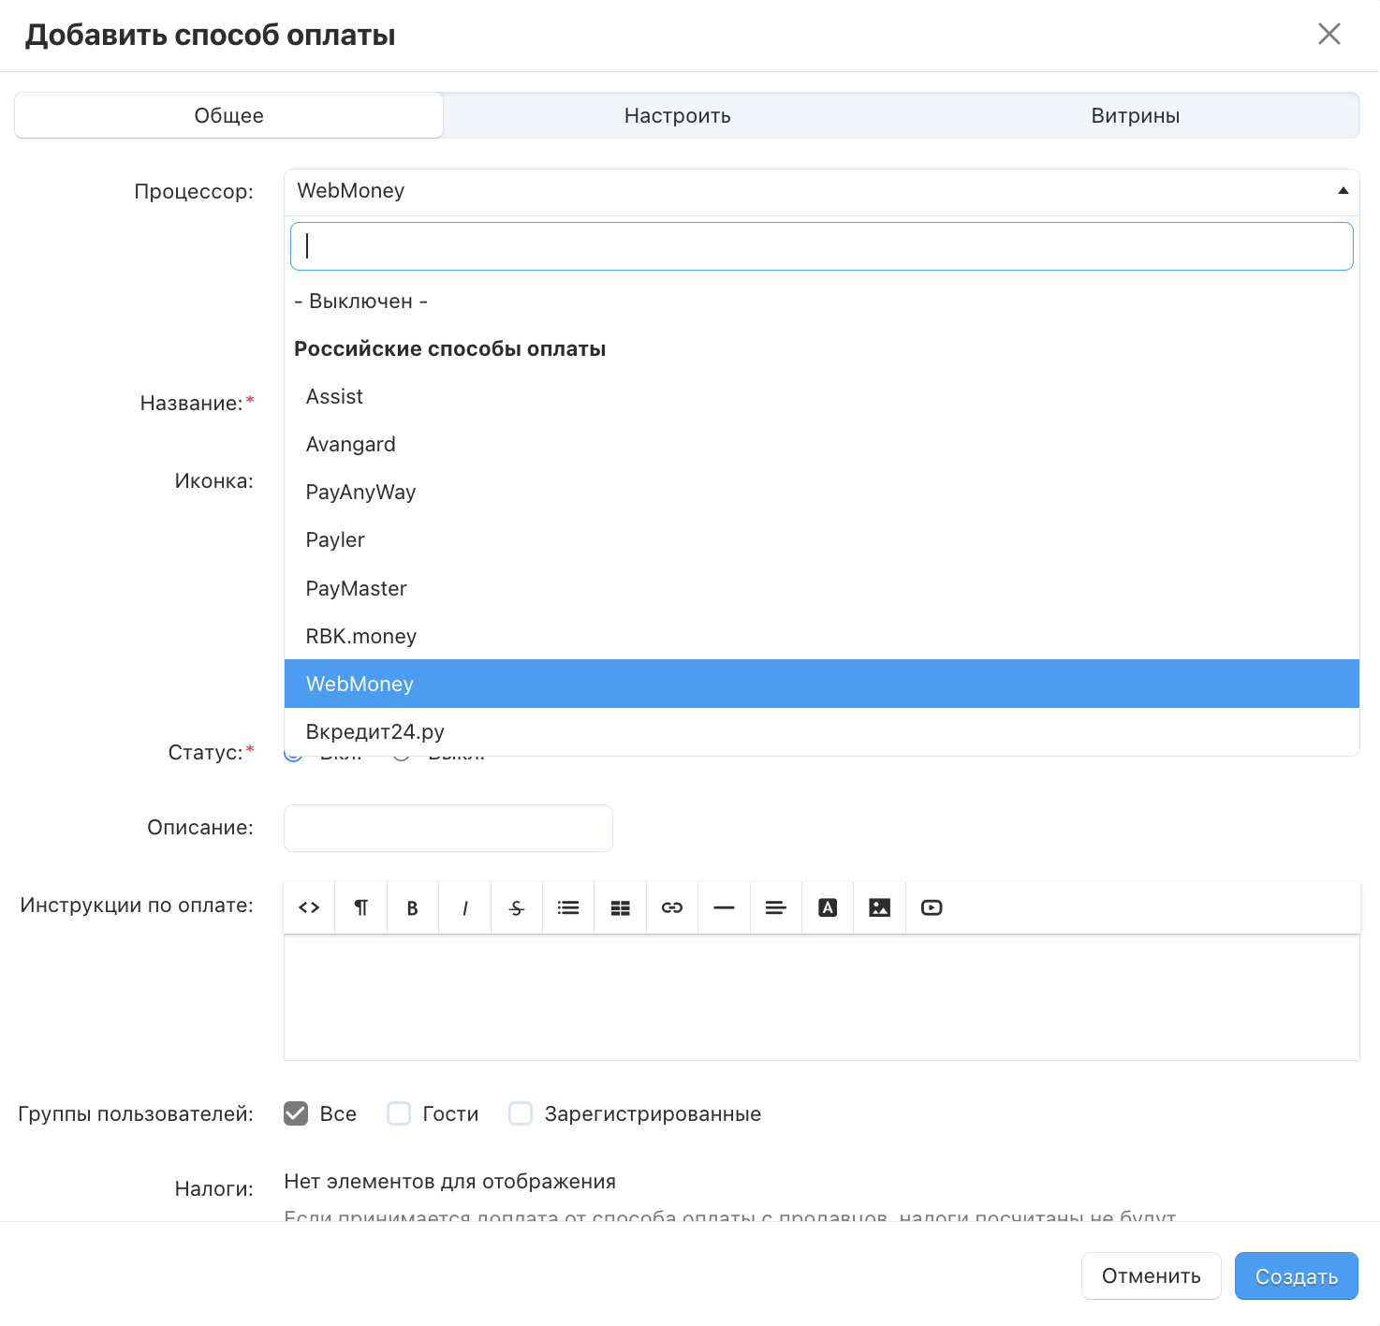Focus the processor search field

pyautogui.click(x=821, y=246)
